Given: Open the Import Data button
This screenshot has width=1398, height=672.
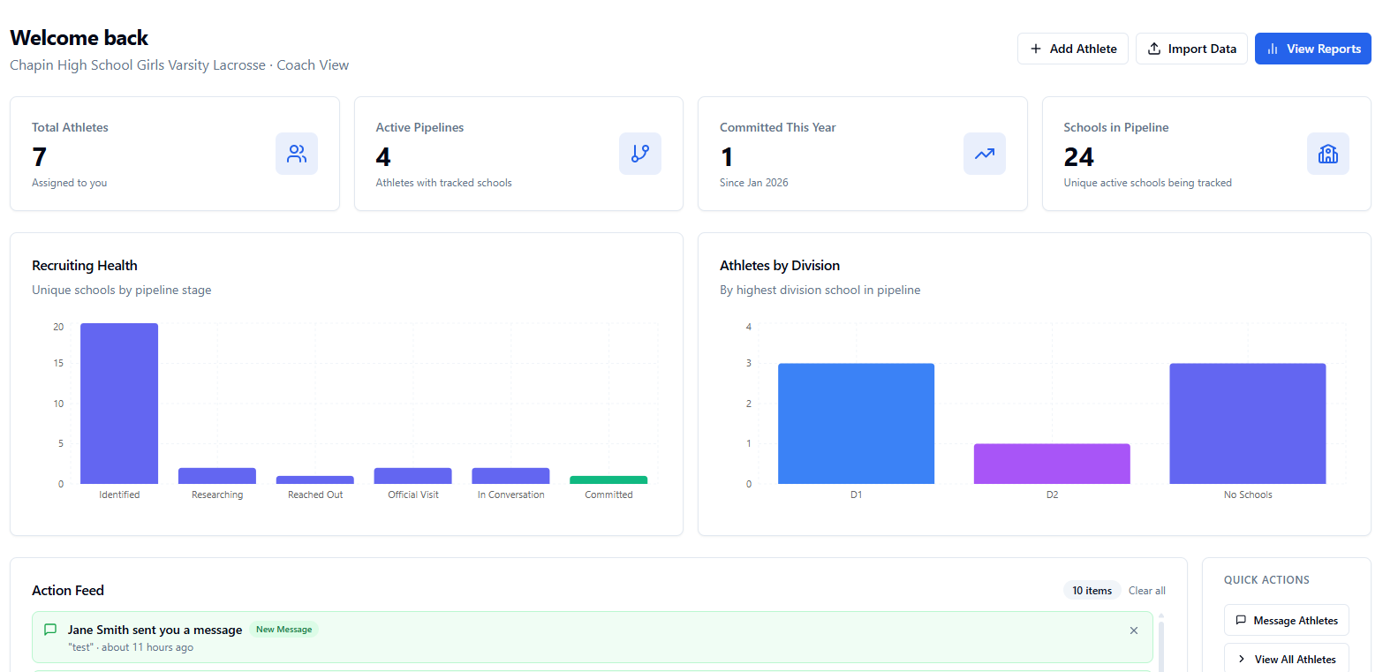Looking at the screenshot, I should click(1191, 49).
